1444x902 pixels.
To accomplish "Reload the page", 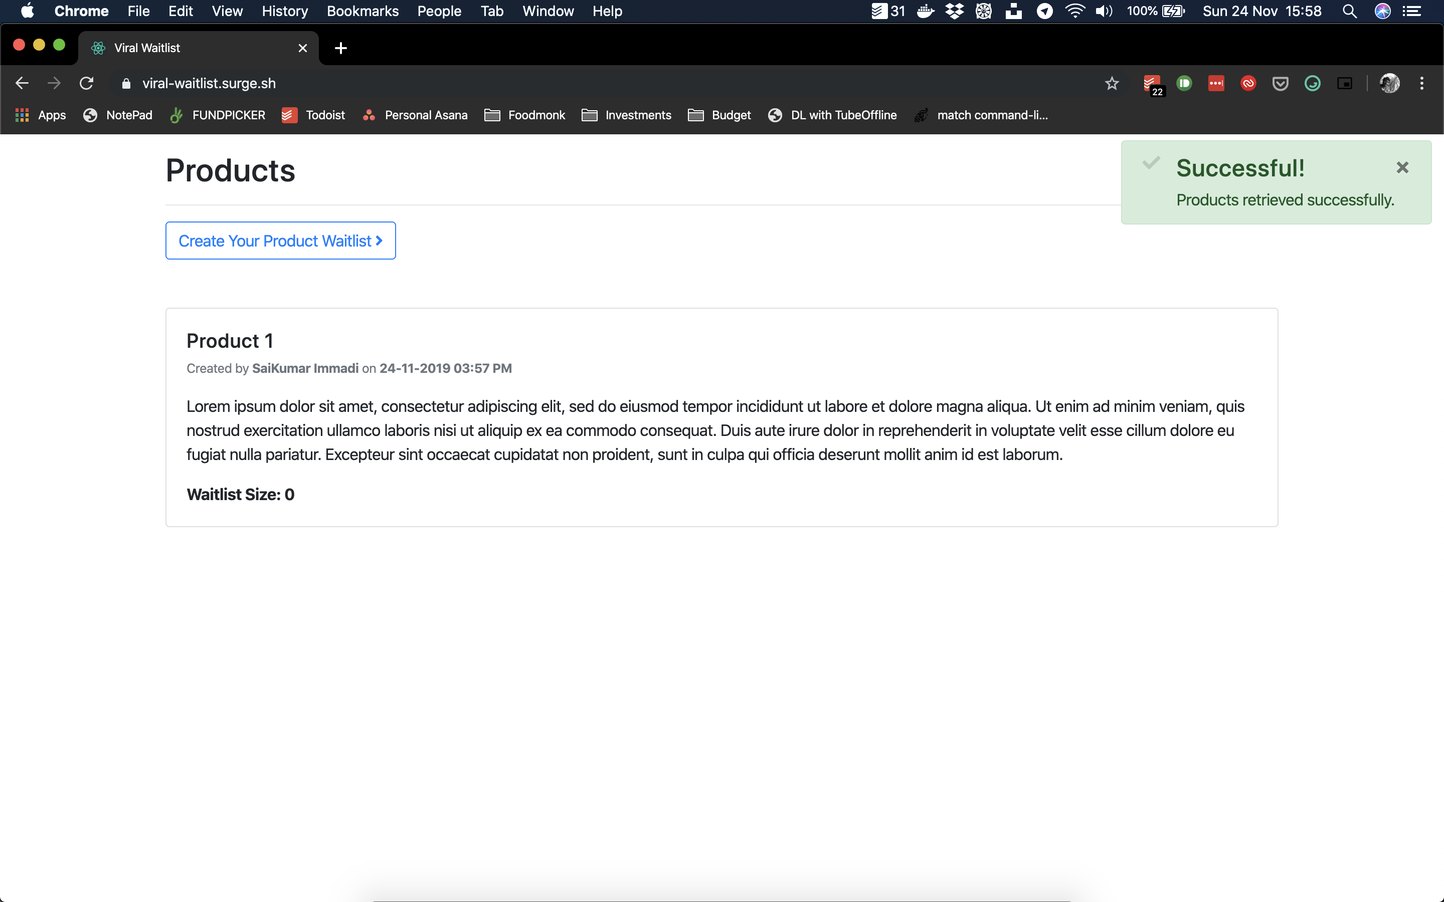I will click(x=87, y=84).
